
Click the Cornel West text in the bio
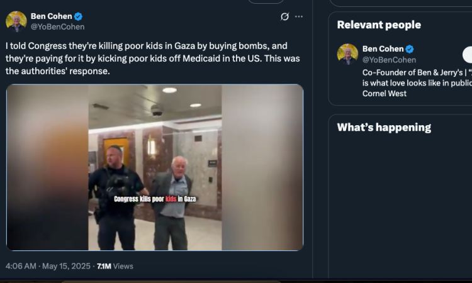point(385,94)
